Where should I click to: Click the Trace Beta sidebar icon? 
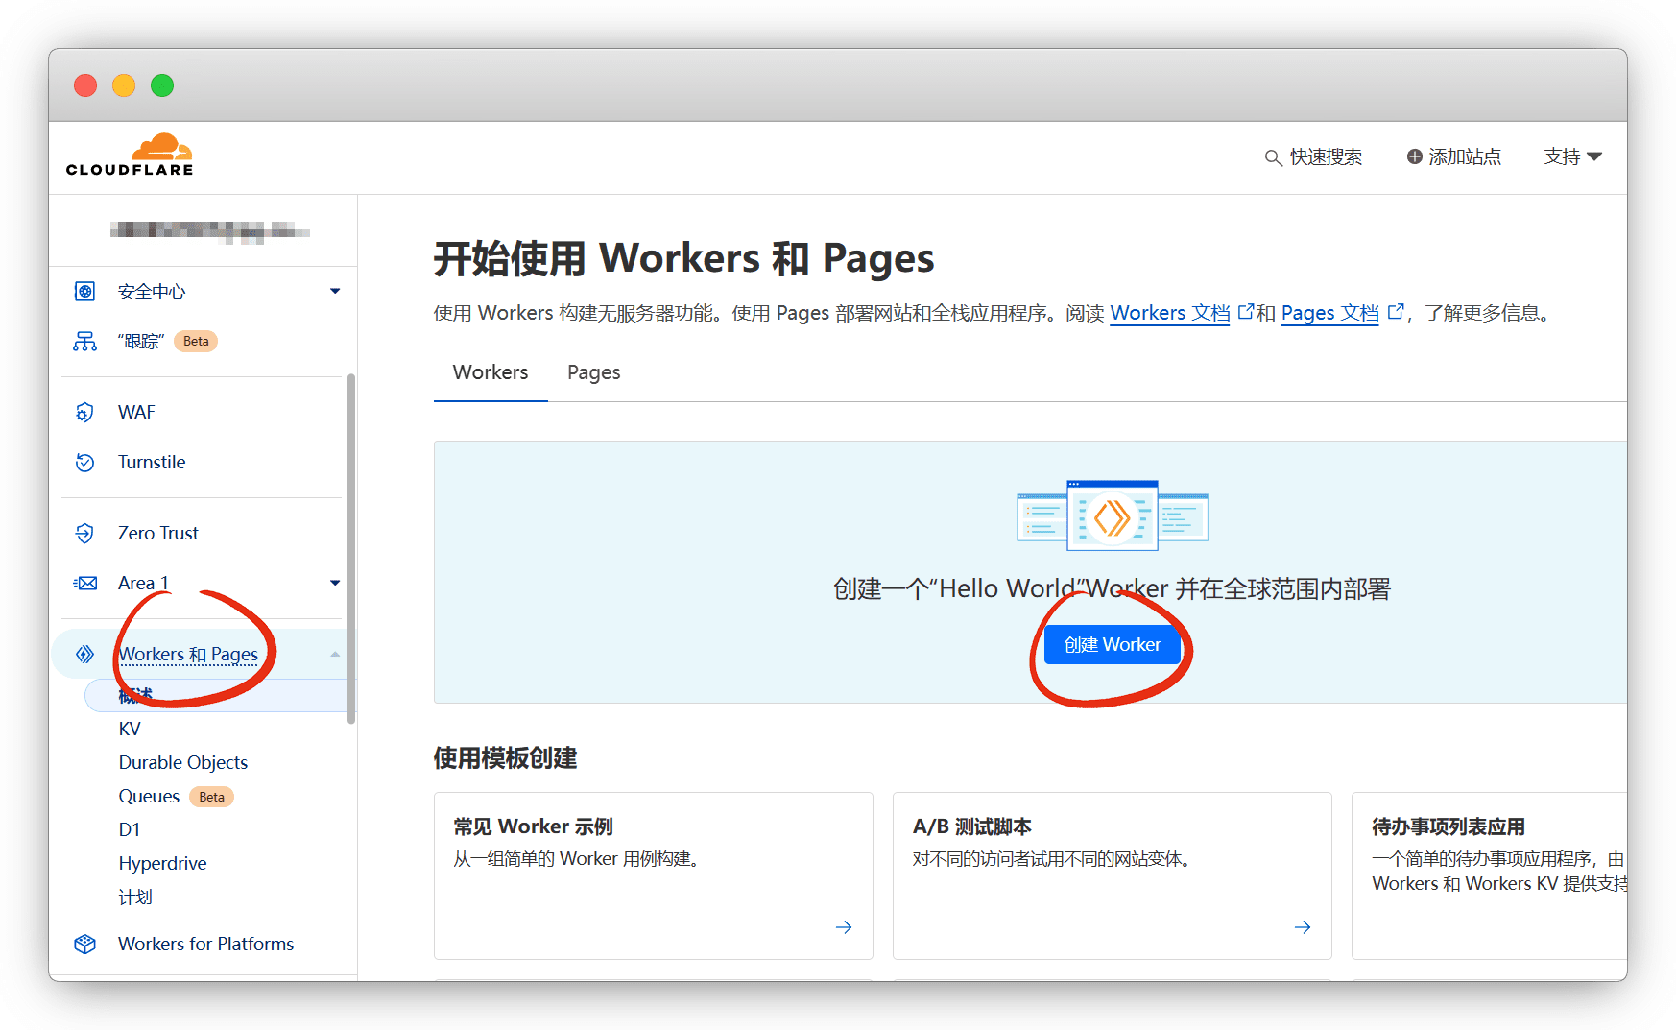[84, 342]
